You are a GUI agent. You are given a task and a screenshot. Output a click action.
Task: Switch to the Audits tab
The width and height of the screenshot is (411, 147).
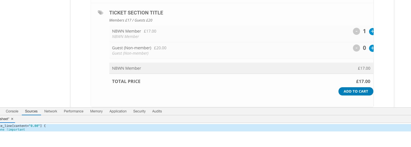click(157, 111)
